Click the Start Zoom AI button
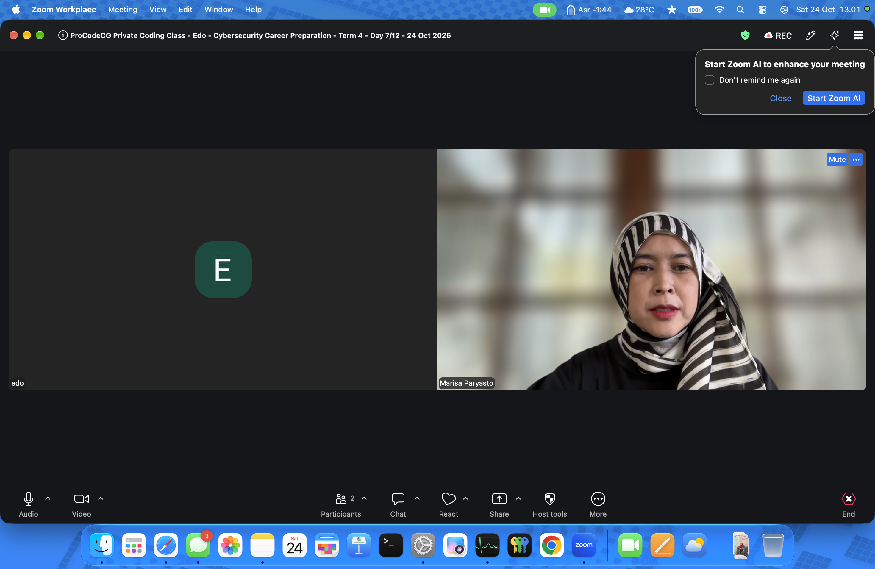The width and height of the screenshot is (875, 569). coord(833,98)
